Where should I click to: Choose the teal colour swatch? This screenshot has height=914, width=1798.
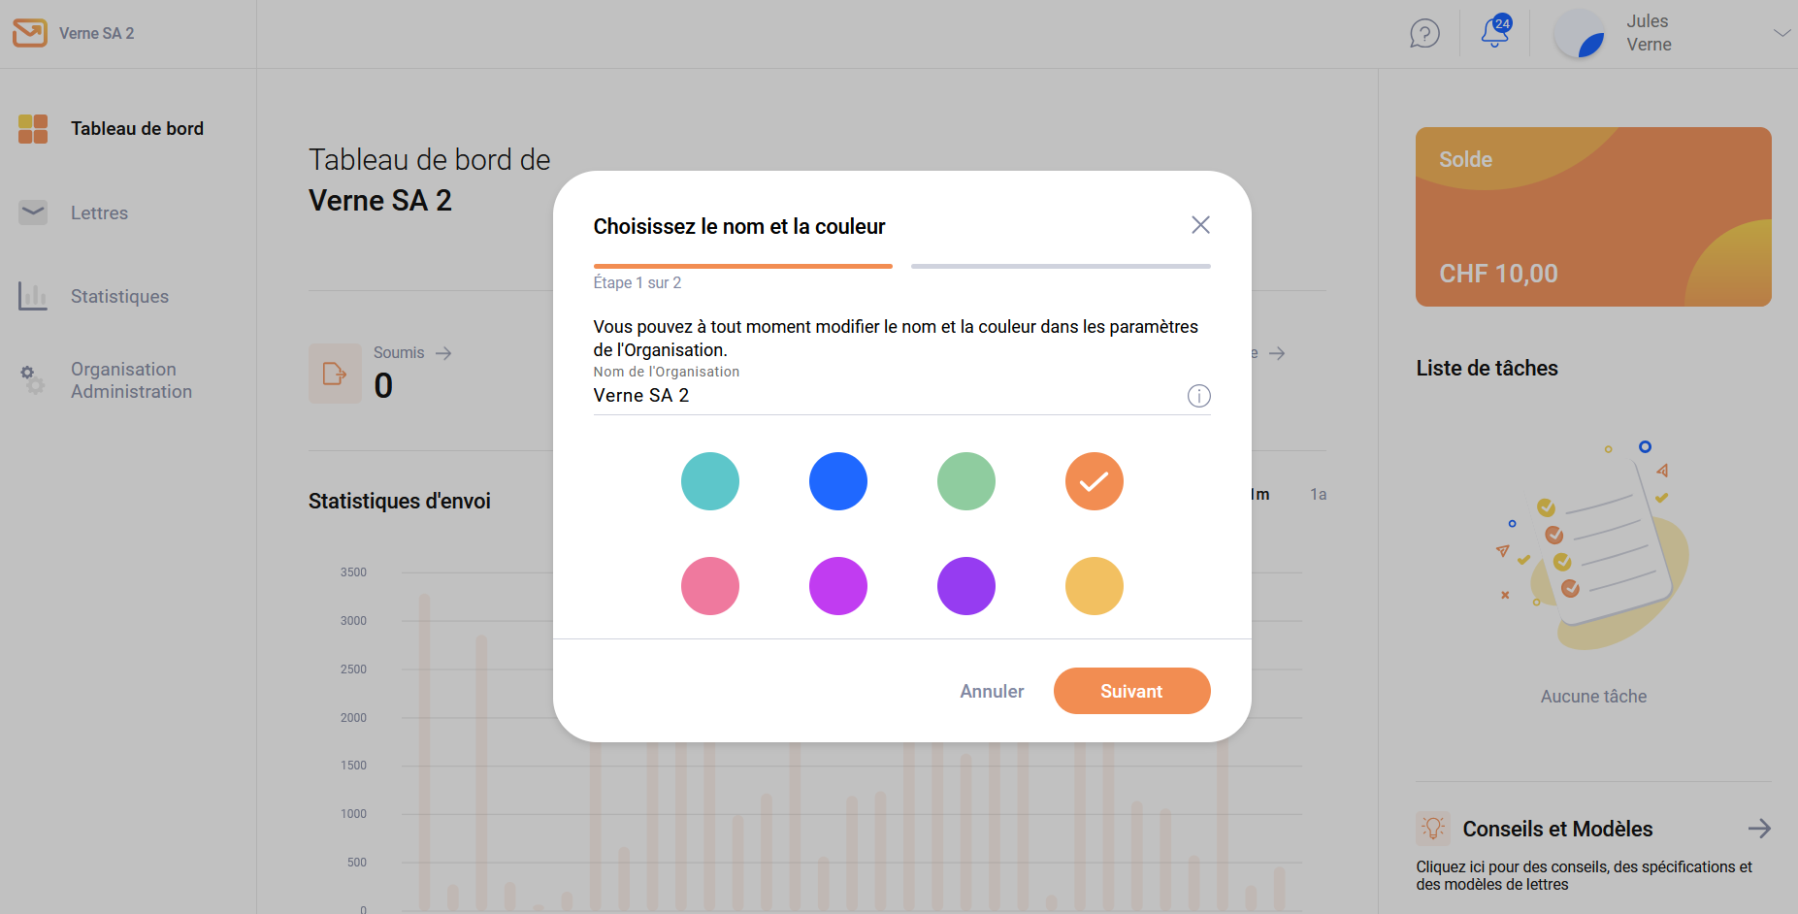[x=709, y=481]
